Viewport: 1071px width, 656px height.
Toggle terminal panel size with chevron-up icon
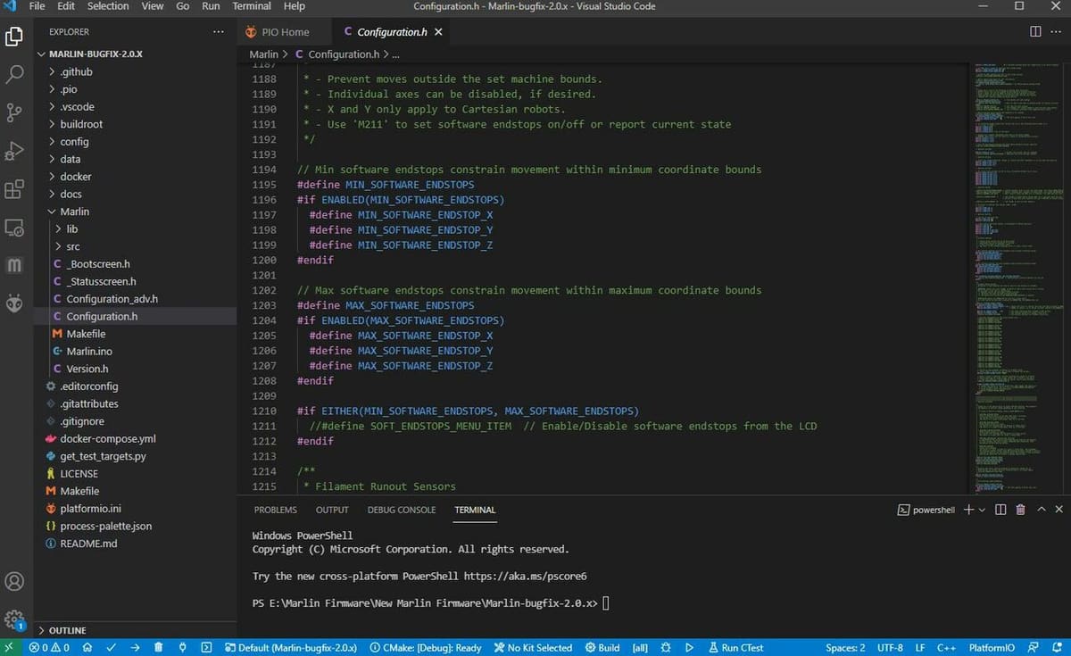coord(1041,510)
